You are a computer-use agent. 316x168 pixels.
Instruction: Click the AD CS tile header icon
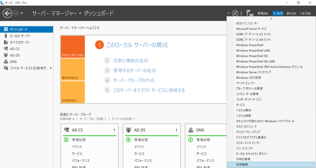click(67, 130)
